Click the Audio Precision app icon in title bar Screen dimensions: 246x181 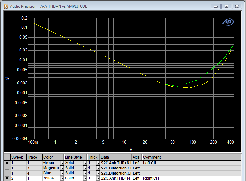[x=6, y=6]
